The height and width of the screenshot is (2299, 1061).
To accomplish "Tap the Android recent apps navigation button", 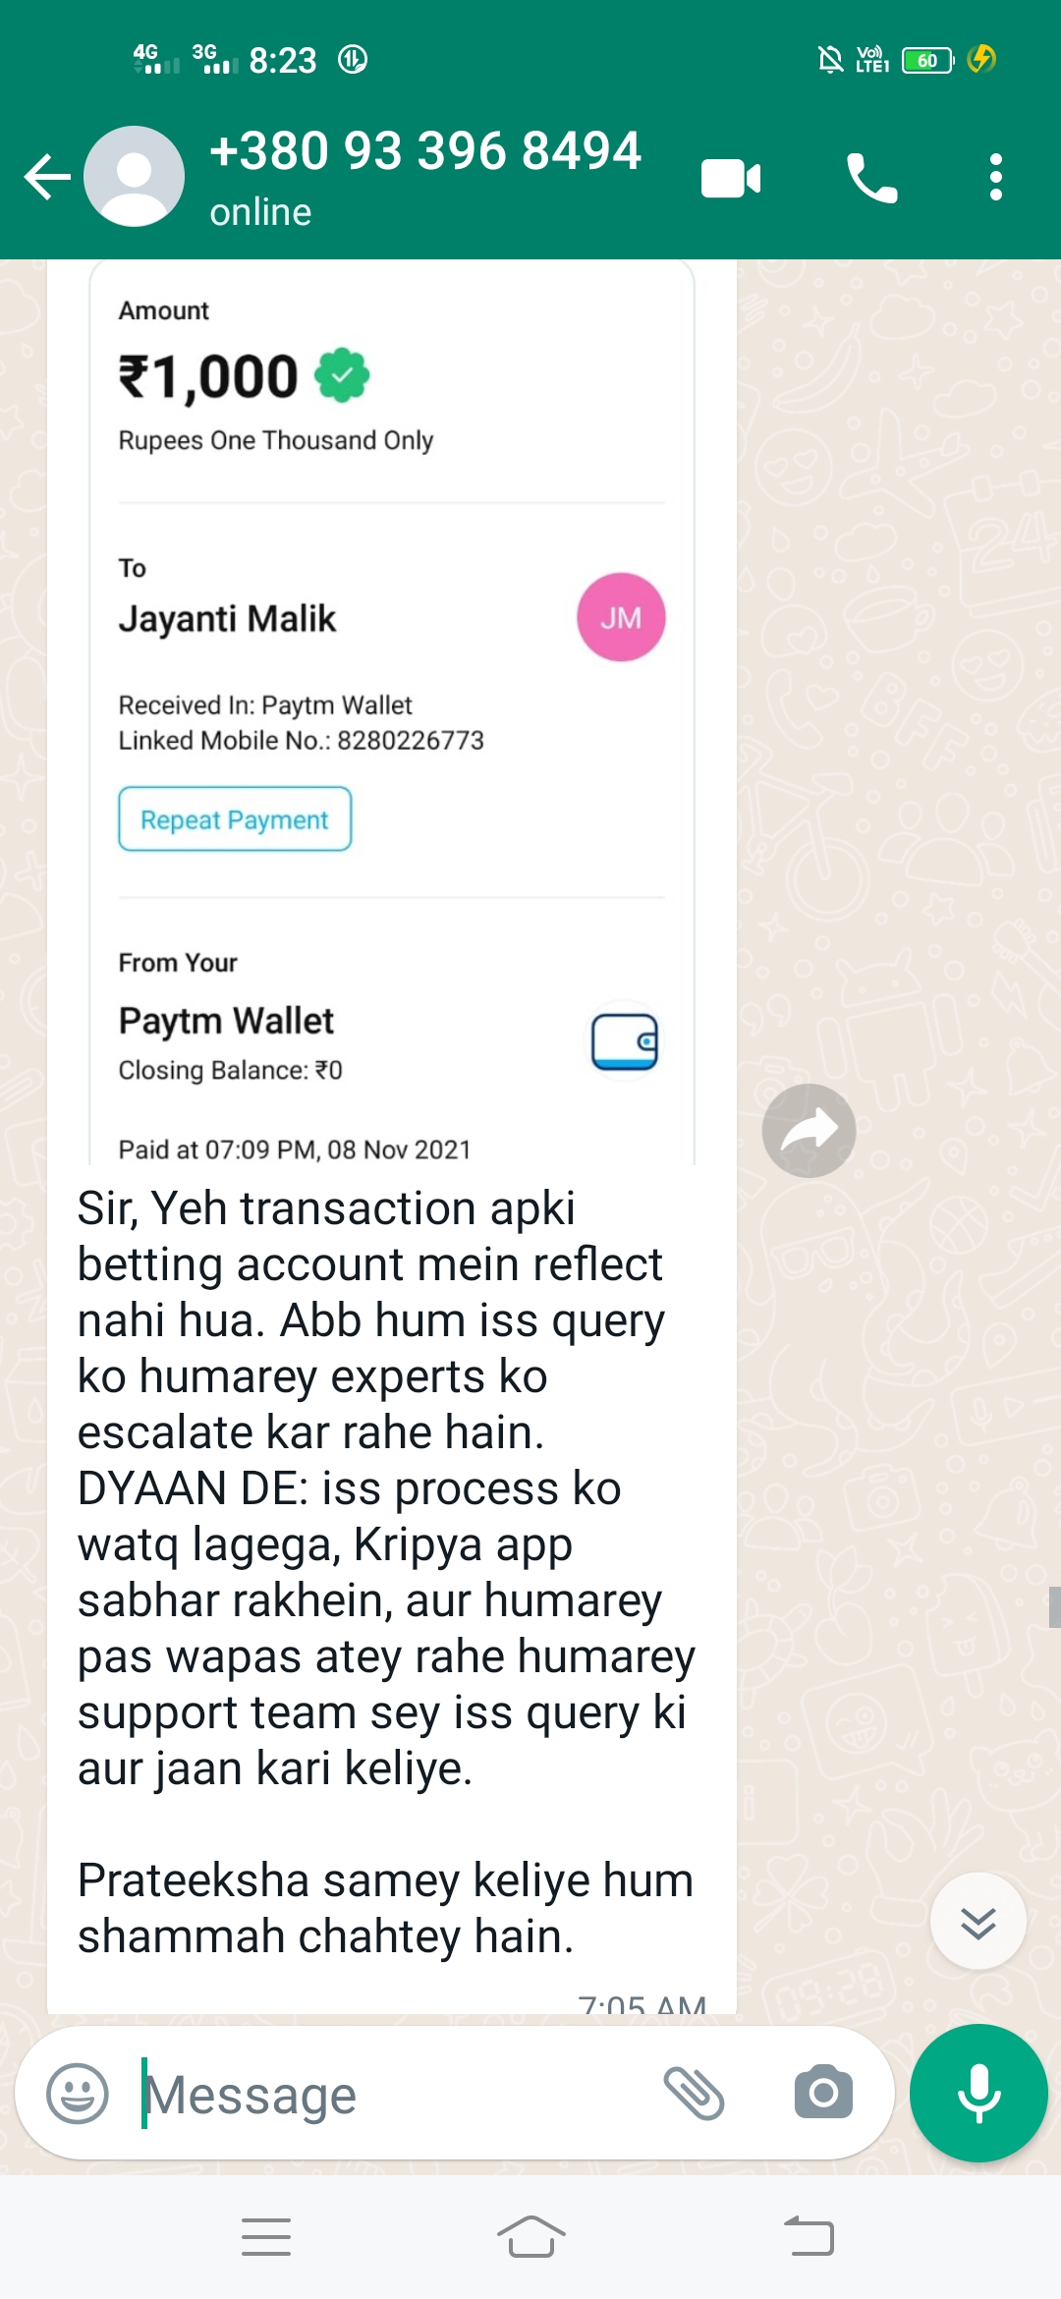I will (266, 2237).
